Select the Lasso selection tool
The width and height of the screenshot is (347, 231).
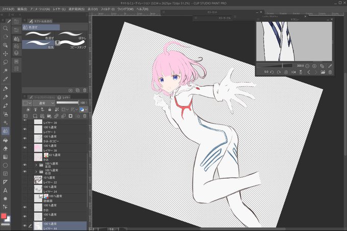tap(5, 62)
